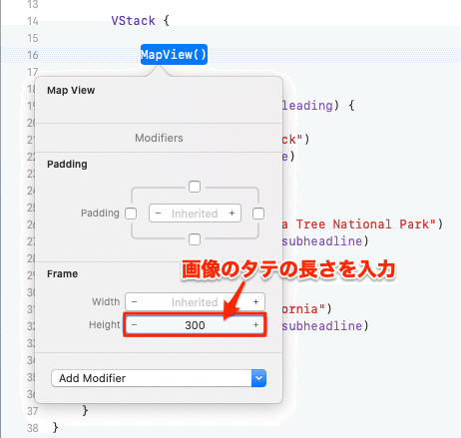Click the Height label in Frame
461x438 pixels.
click(x=105, y=324)
